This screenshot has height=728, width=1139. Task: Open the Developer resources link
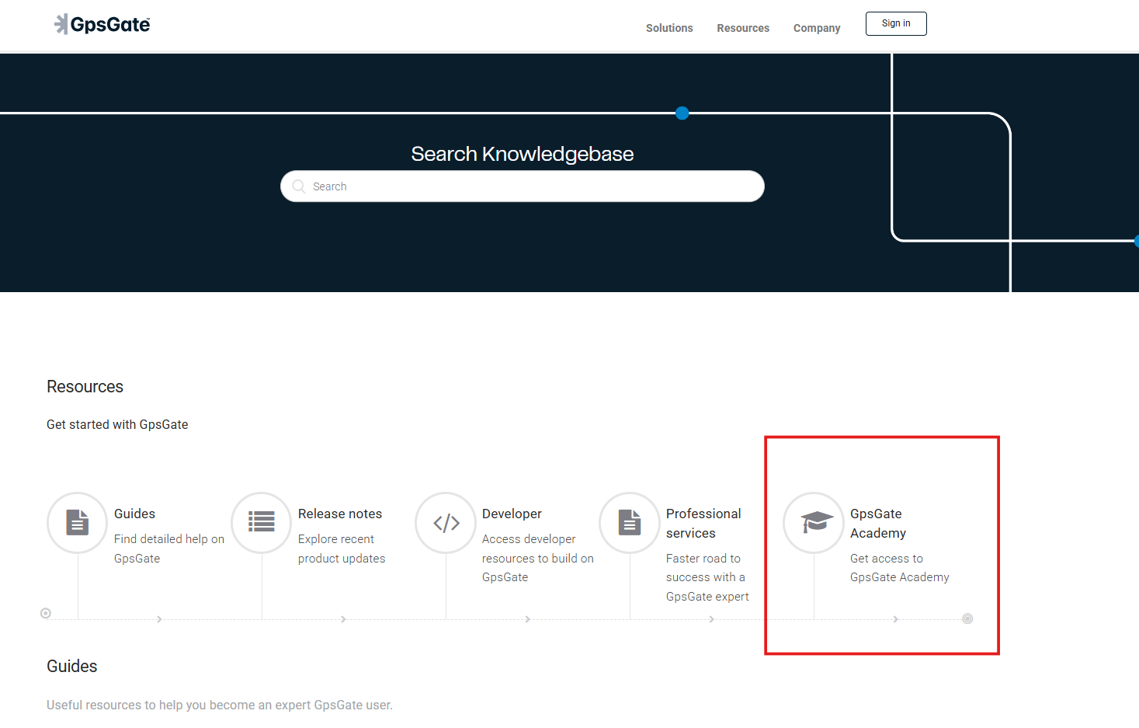[x=512, y=514]
